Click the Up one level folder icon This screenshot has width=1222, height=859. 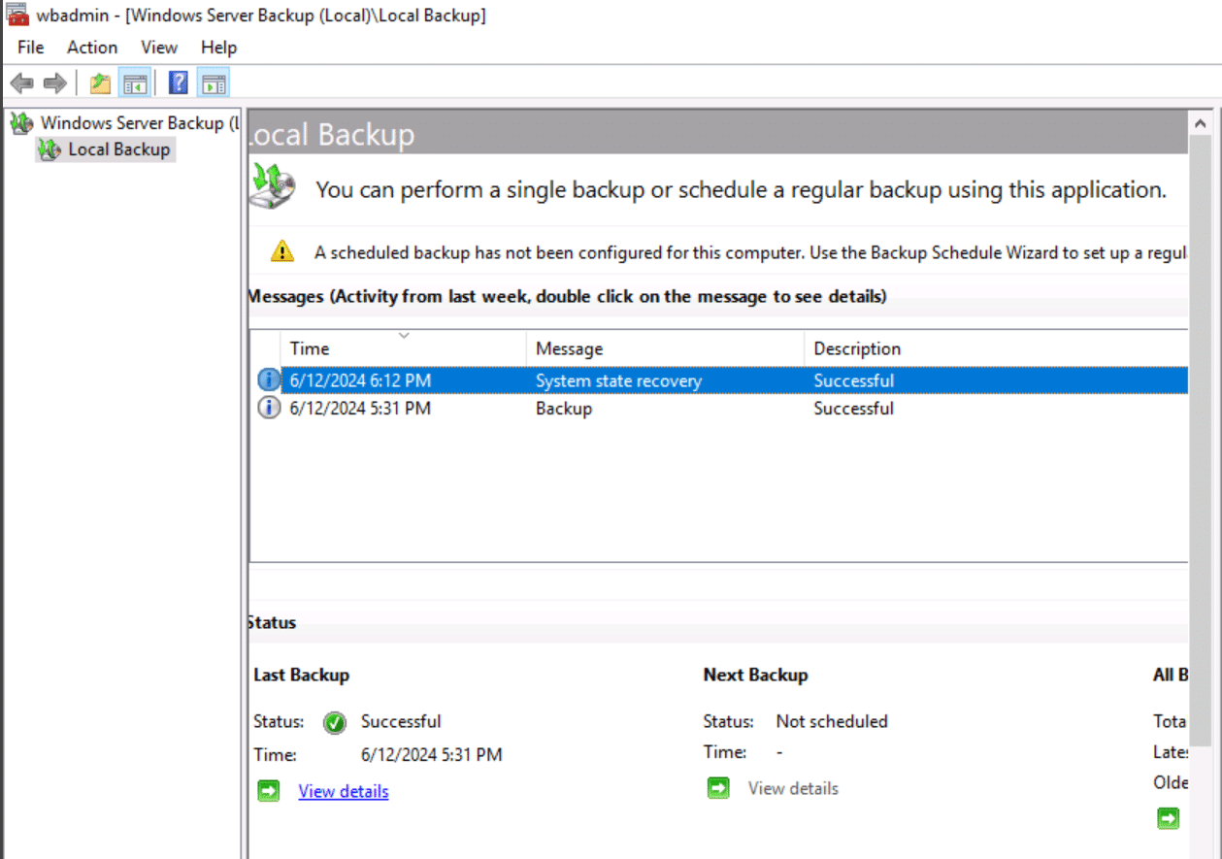[100, 83]
